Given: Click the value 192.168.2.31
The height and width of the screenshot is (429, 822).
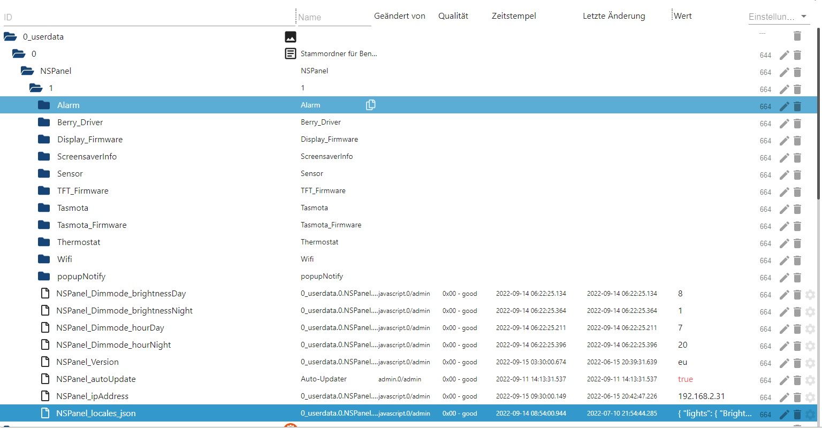Looking at the screenshot, I should 702,396.
